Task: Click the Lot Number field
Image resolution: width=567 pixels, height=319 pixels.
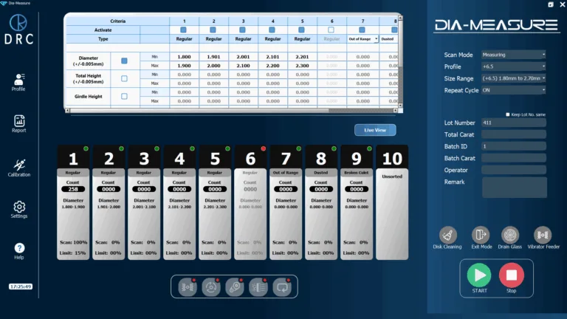Action: [514, 123]
